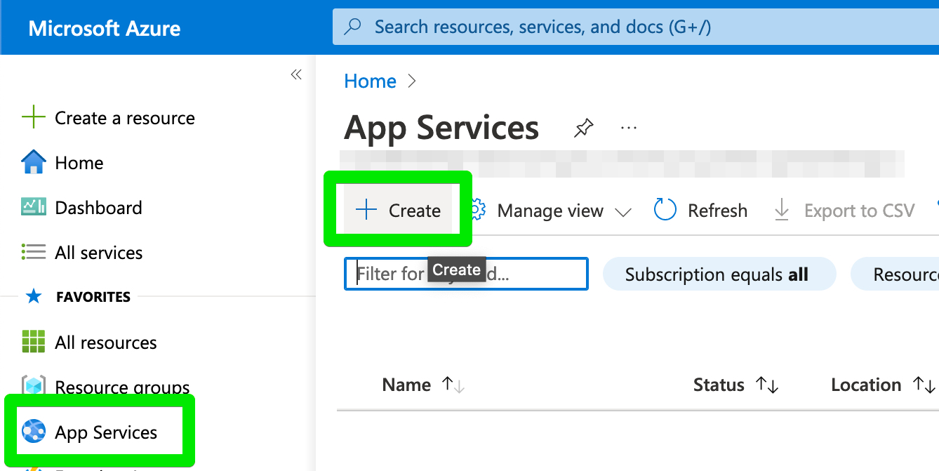Open the ellipsis more options next to title
The image size is (939, 471).
(629, 128)
